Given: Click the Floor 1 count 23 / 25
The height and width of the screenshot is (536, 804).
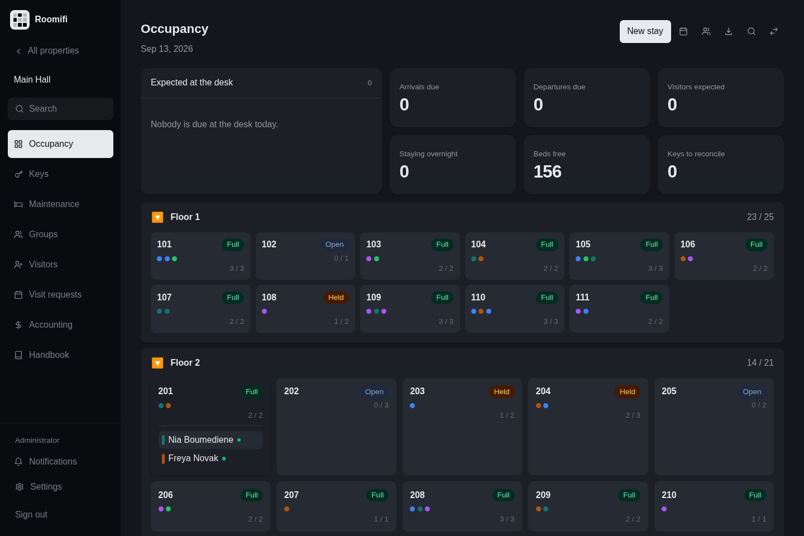Looking at the screenshot, I should 760,217.
